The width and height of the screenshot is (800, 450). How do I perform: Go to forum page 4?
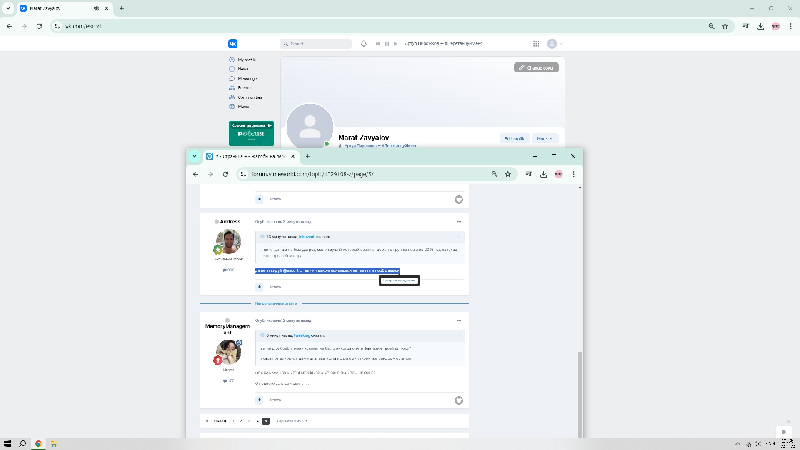pos(257,421)
